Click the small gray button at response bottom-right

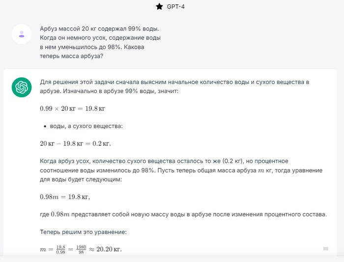click(325, 249)
